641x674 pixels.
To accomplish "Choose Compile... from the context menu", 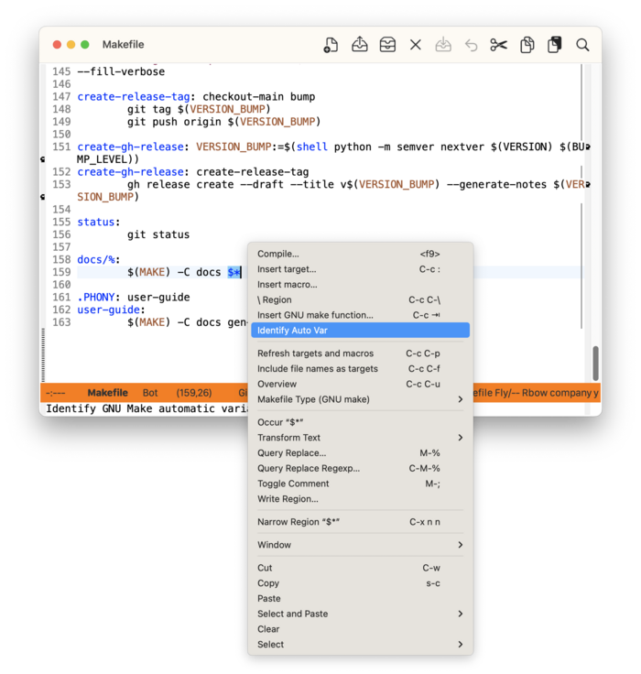I will coord(360,254).
